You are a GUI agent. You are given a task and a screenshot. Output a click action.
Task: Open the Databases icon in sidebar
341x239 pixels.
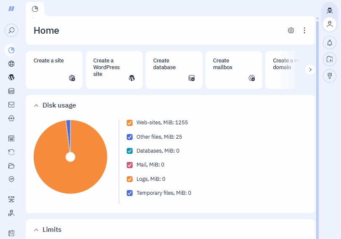(11, 91)
